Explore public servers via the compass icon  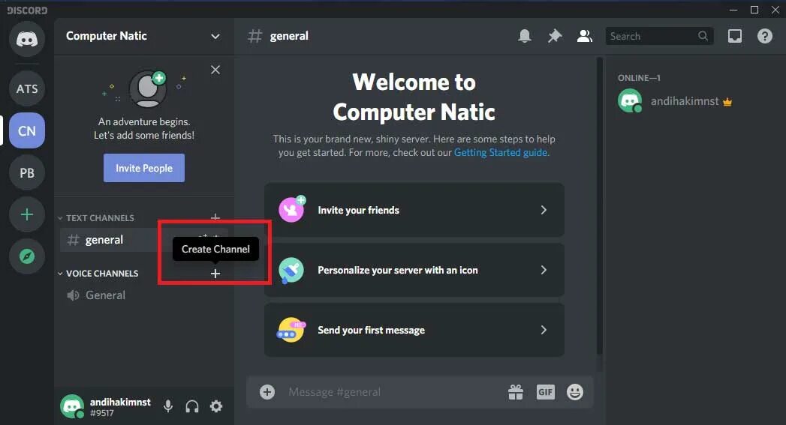[27, 256]
